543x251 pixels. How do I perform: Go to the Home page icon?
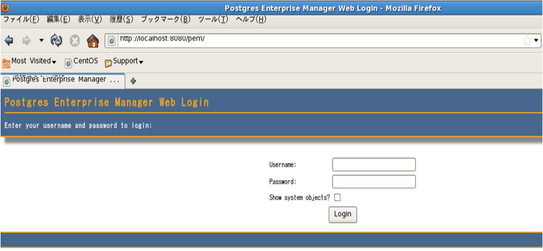coord(93,41)
